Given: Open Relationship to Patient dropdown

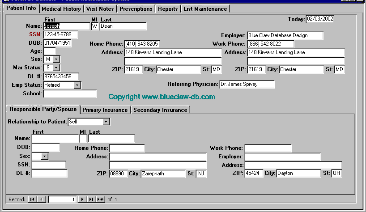Looking at the screenshot, I should coord(106,122).
